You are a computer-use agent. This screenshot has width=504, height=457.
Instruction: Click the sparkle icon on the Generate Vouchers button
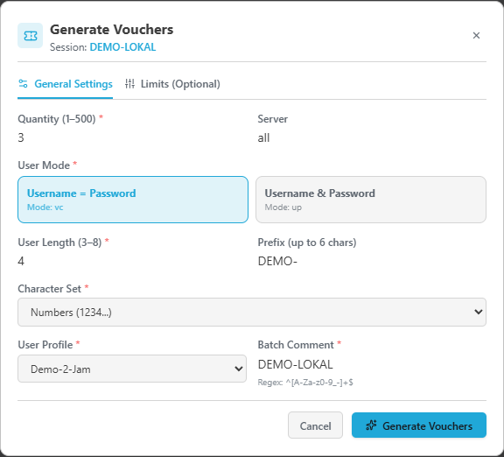[371, 425]
